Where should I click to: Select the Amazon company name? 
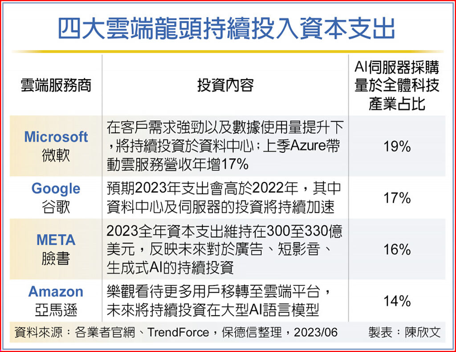tap(56, 292)
